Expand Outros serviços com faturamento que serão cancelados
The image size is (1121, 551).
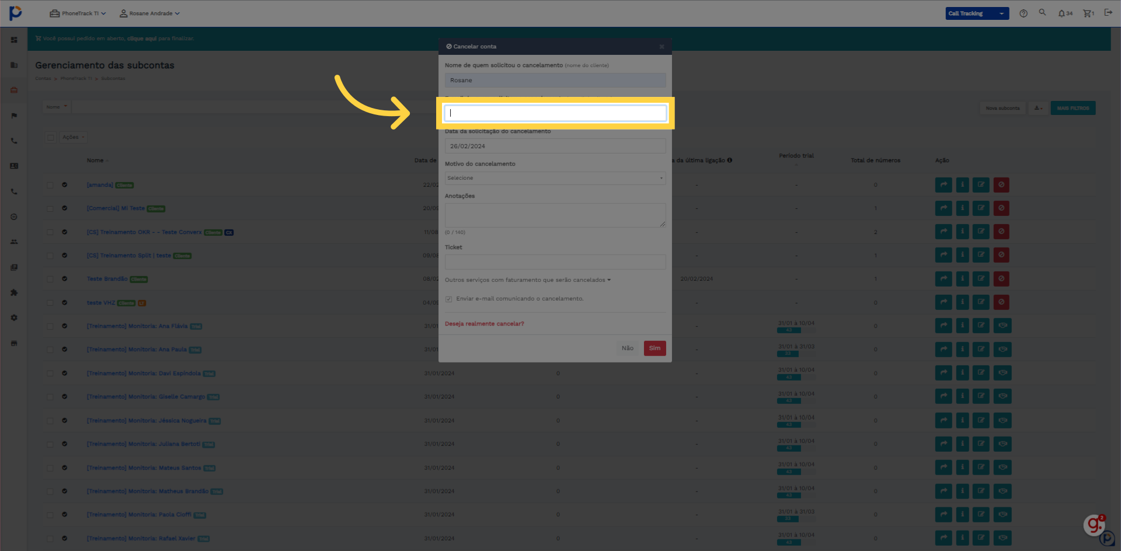click(528, 280)
